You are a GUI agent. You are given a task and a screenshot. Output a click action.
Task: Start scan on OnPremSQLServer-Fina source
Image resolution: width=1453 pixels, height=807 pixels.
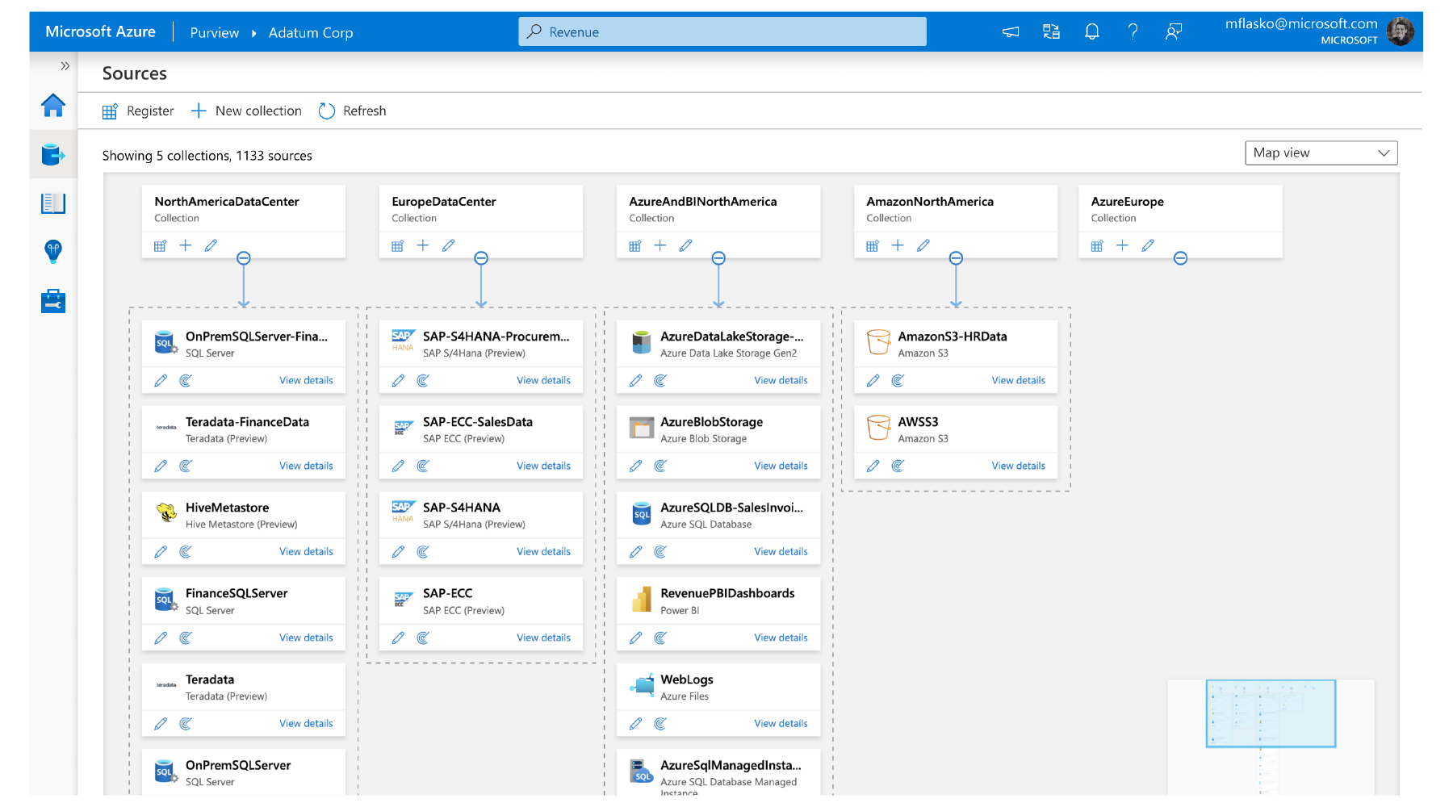point(186,380)
